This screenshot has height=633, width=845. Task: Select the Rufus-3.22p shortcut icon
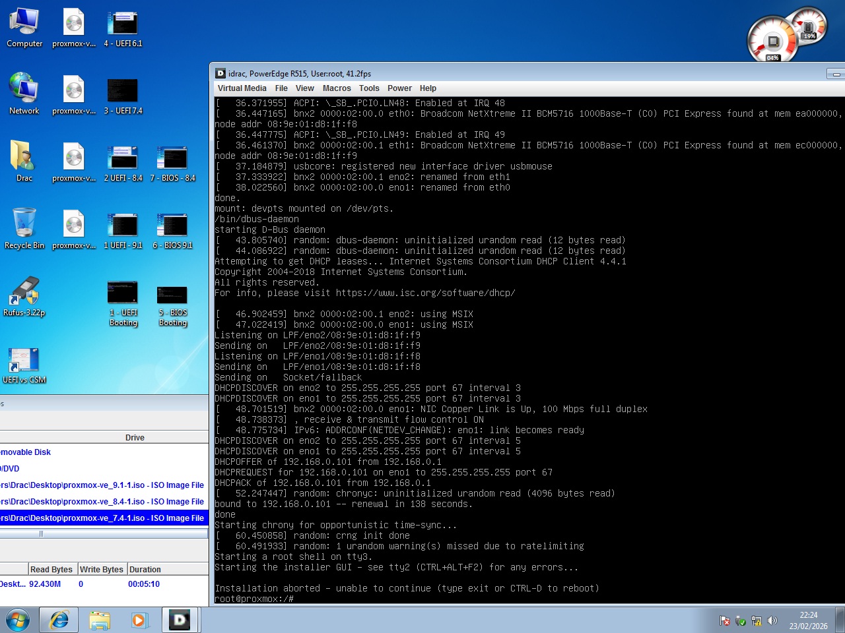pyautogui.click(x=24, y=296)
